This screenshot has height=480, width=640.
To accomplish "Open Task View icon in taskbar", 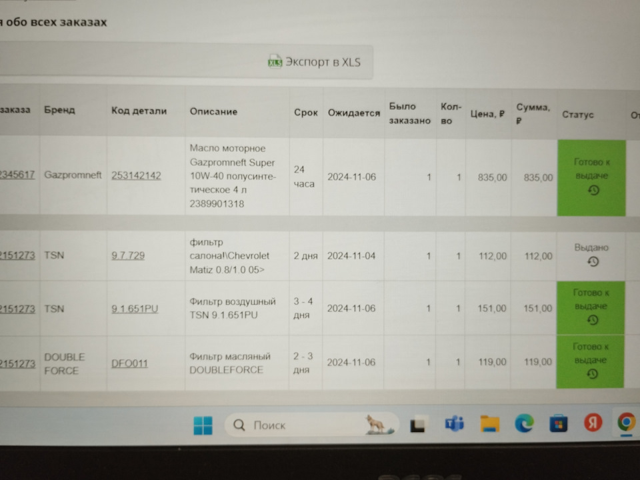I will pos(418,425).
